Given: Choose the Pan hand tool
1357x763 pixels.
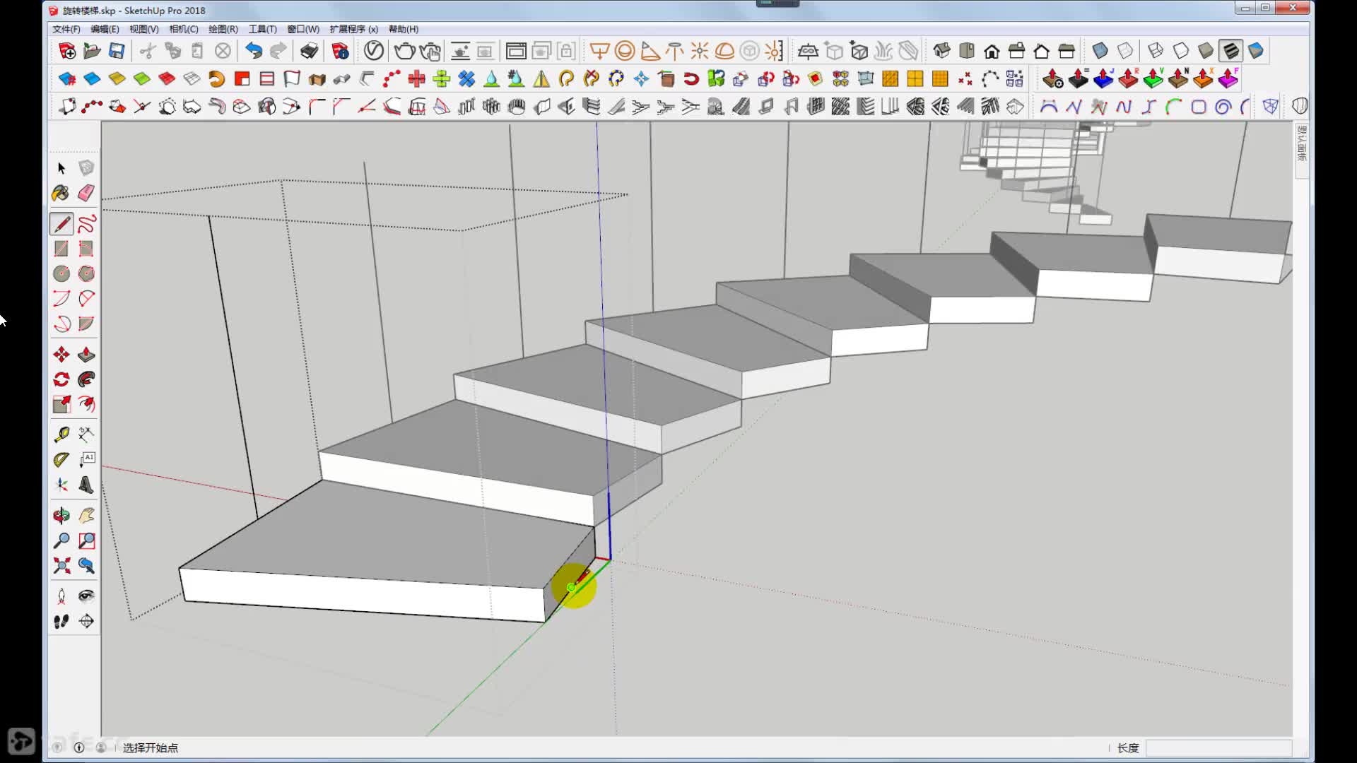Looking at the screenshot, I should click(x=86, y=516).
